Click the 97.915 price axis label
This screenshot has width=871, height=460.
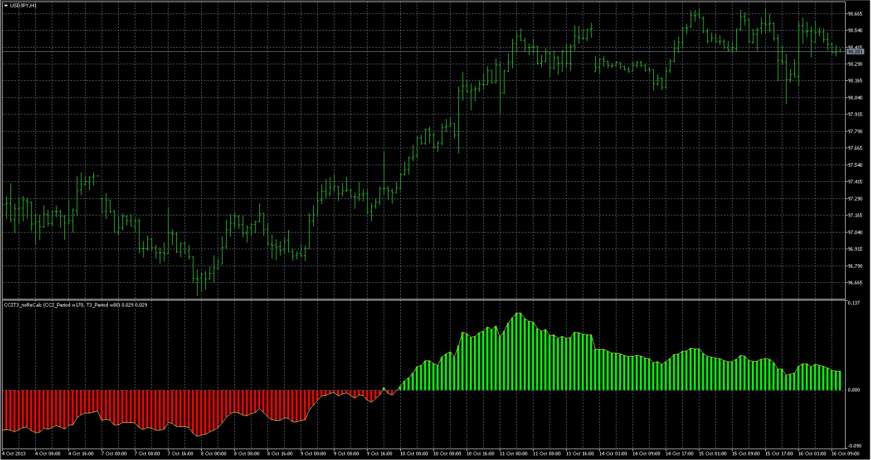(855, 114)
